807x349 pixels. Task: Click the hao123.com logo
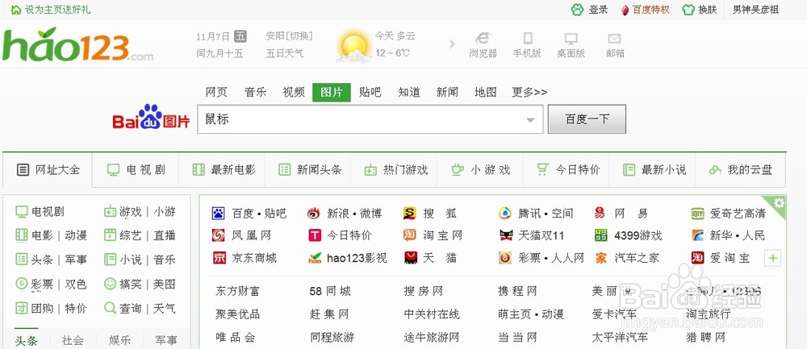77,46
